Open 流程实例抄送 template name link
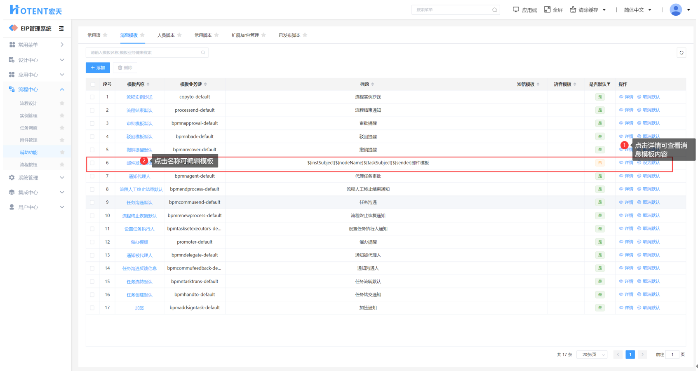Viewport: 698px width, 371px height. point(139,97)
